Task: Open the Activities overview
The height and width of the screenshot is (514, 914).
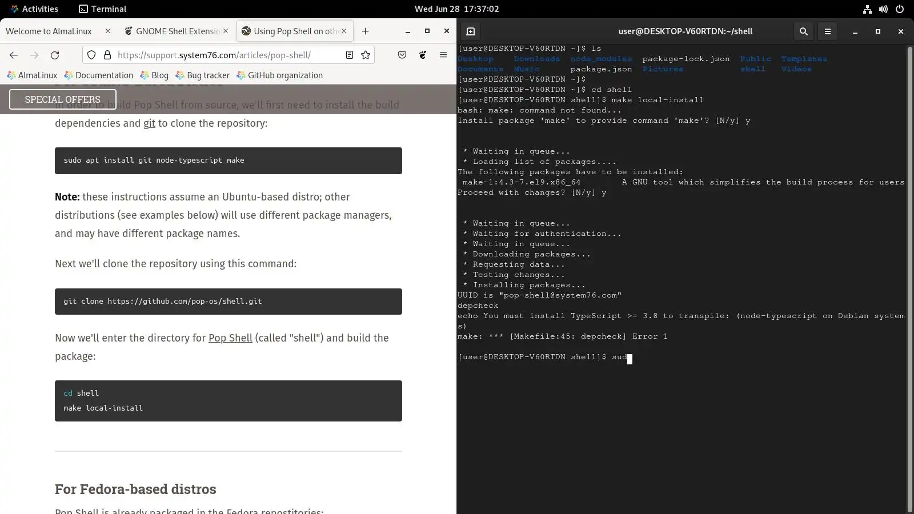Action: tap(34, 9)
